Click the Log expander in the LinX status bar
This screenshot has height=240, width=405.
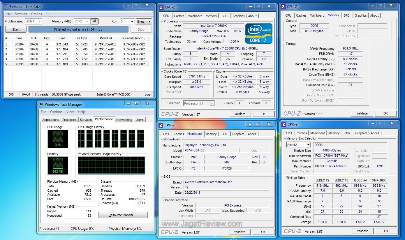tap(148, 94)
